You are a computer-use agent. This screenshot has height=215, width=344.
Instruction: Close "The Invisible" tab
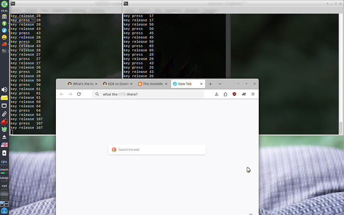tap(166, 84)
